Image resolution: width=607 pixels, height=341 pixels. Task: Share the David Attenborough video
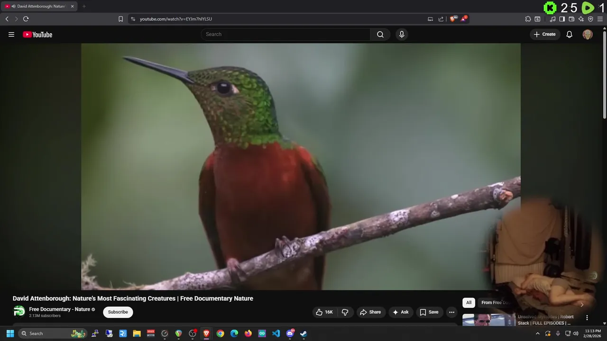coord(370,312)
